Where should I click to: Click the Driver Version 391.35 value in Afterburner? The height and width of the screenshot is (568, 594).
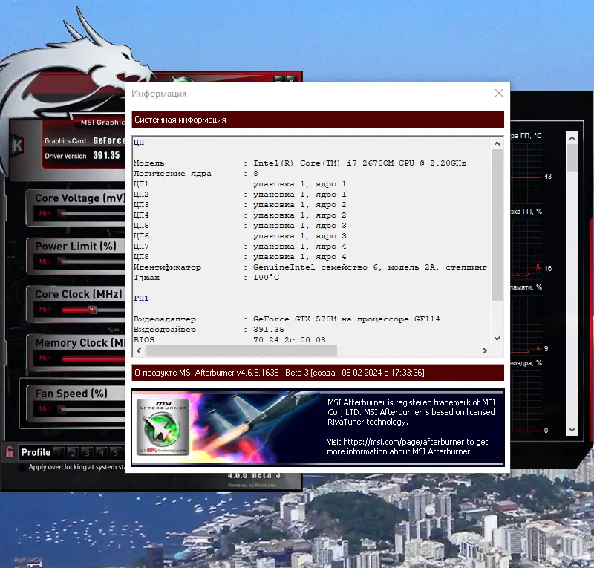tap(106, 155)
